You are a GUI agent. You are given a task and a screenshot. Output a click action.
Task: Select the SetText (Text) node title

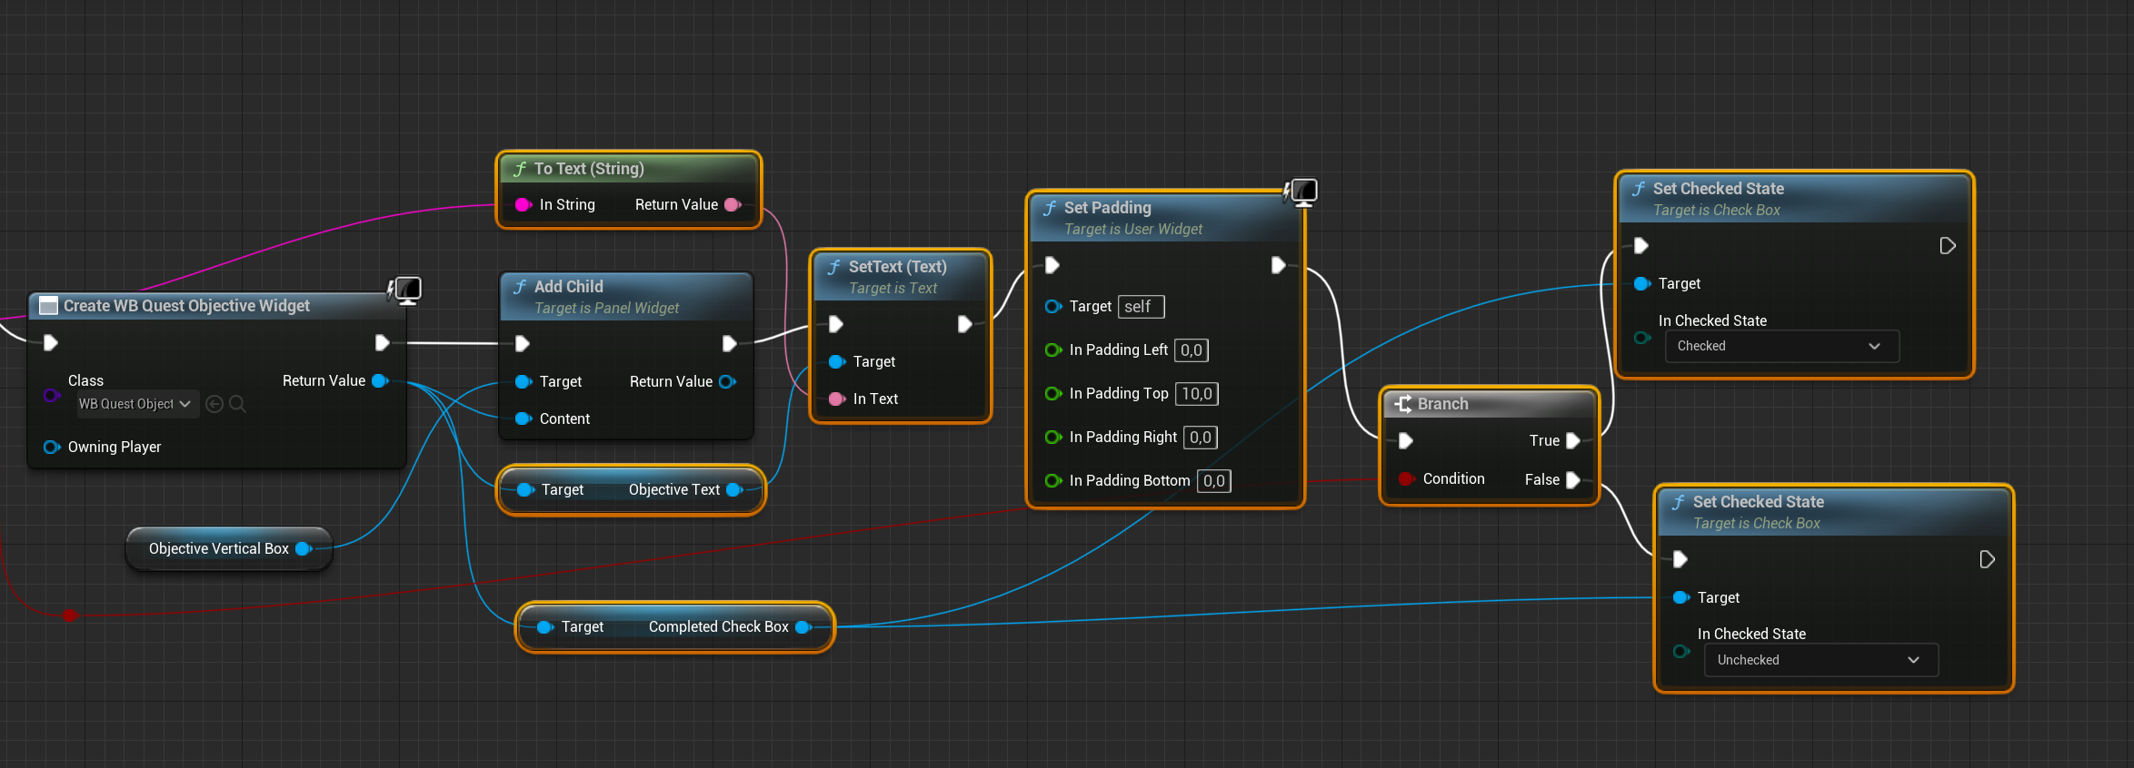click(898, 267)
